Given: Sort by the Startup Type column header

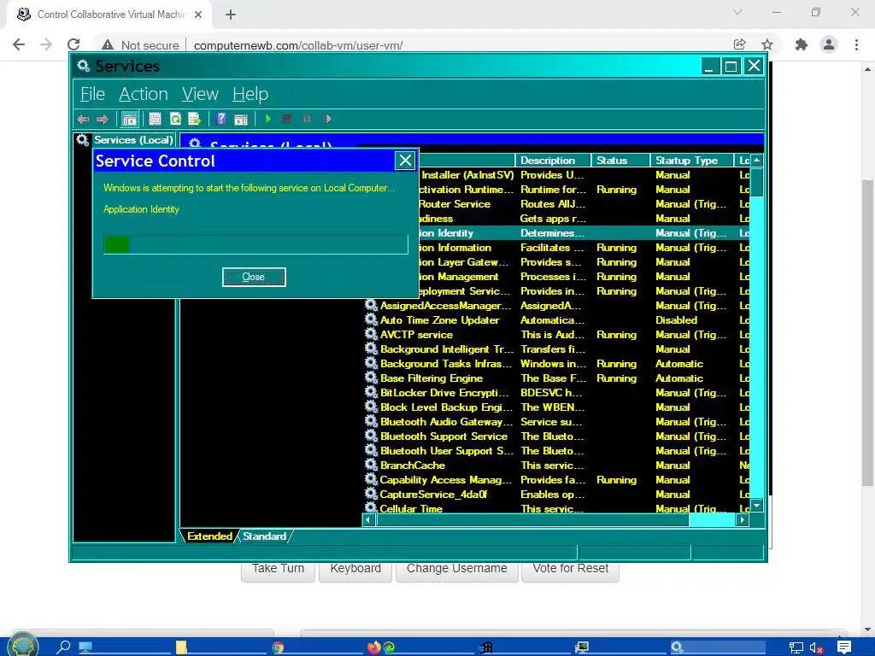Looking at the screenshot, I should (692, 160).
